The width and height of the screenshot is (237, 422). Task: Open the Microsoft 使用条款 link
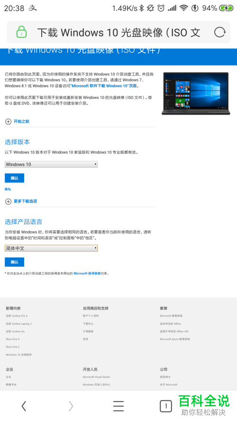pos(87,273)
